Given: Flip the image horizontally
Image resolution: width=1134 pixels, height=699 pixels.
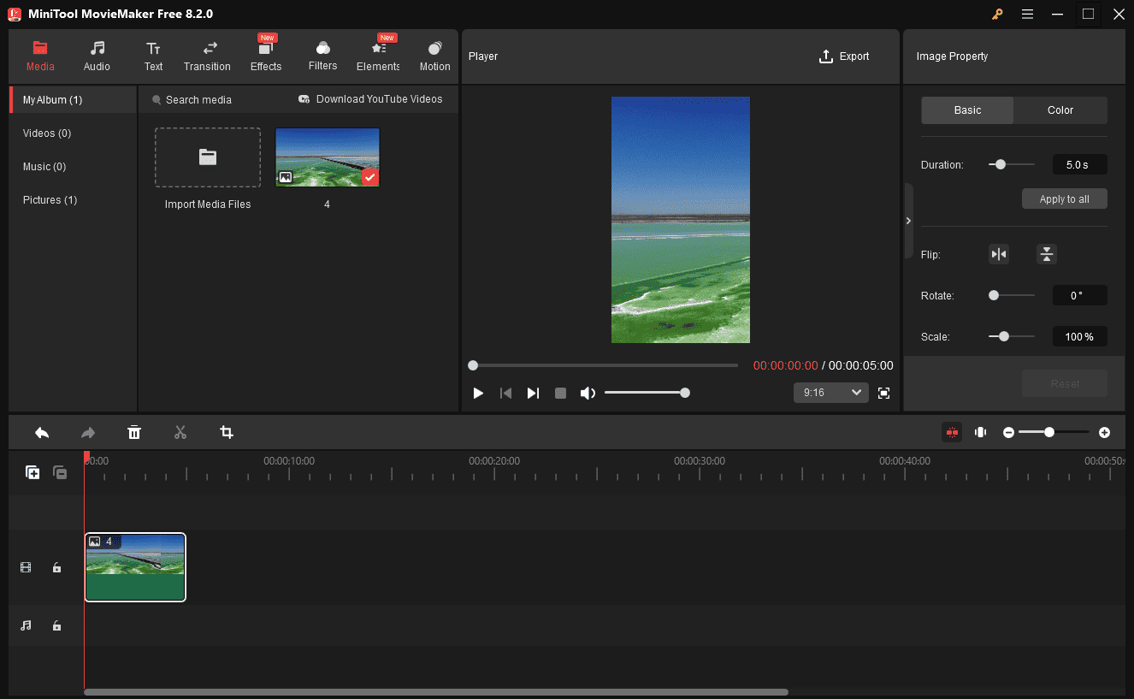Looking at the screenshot, I should (x=998, y=254).
